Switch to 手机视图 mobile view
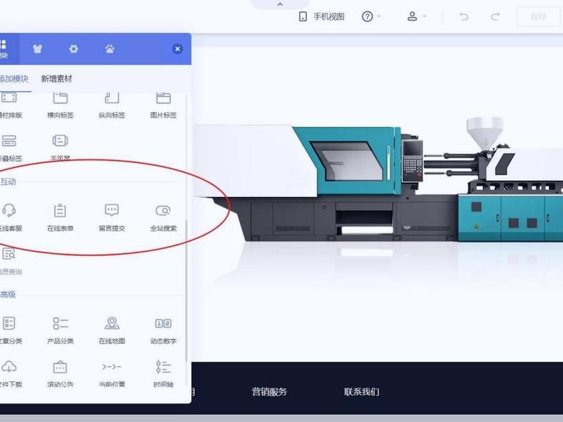The width and height of the screenshot is (563, 422). click(x=322, y=16)
